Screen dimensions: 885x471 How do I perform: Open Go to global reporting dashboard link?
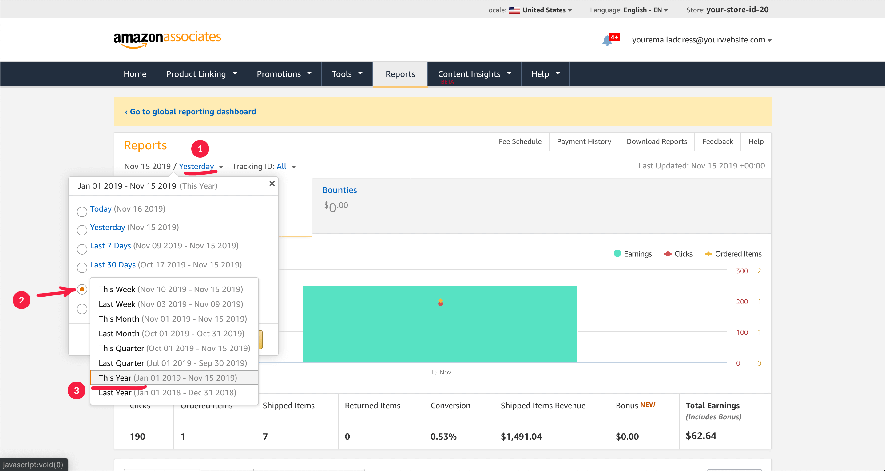pos(190,112)
